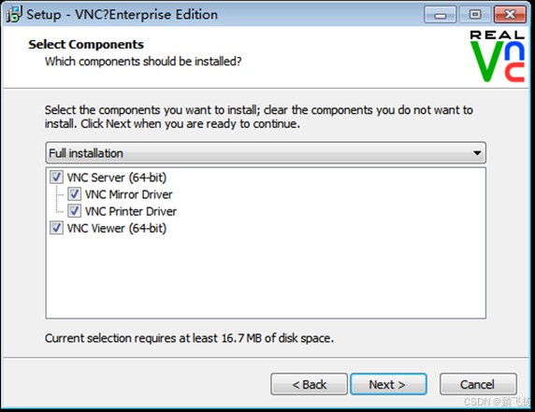Screen dimensions: 535x412
Task: Go back with the Back button
Action: pos(310,384)
